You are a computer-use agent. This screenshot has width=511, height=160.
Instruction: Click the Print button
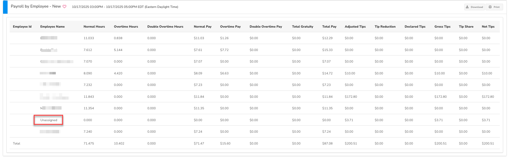point(494,7)
